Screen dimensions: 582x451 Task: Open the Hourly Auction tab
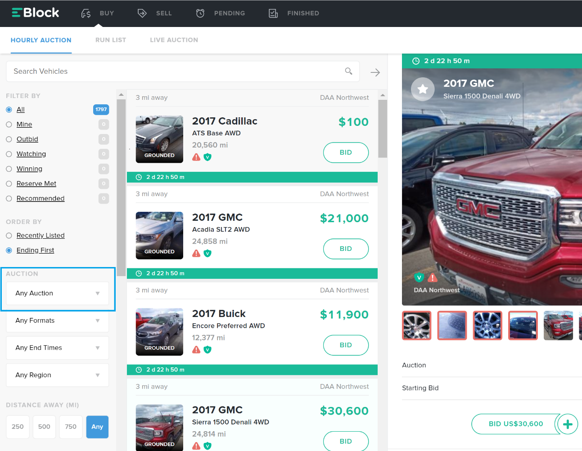[x=41, y=40]
